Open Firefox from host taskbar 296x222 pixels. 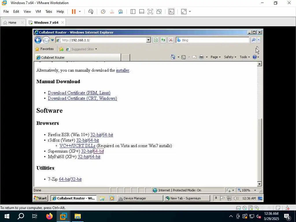(x=49, y=216)
